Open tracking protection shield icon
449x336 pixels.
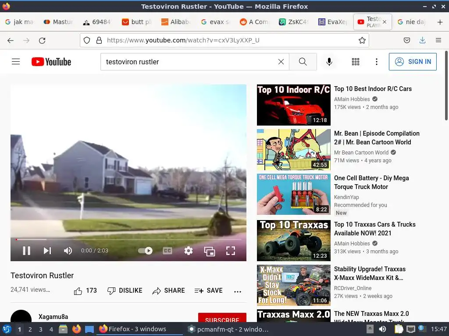click(87, 40)
